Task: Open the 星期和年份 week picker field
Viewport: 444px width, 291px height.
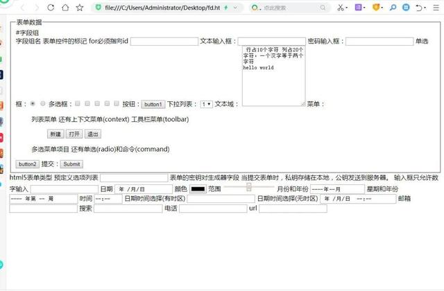Action: 43,199
